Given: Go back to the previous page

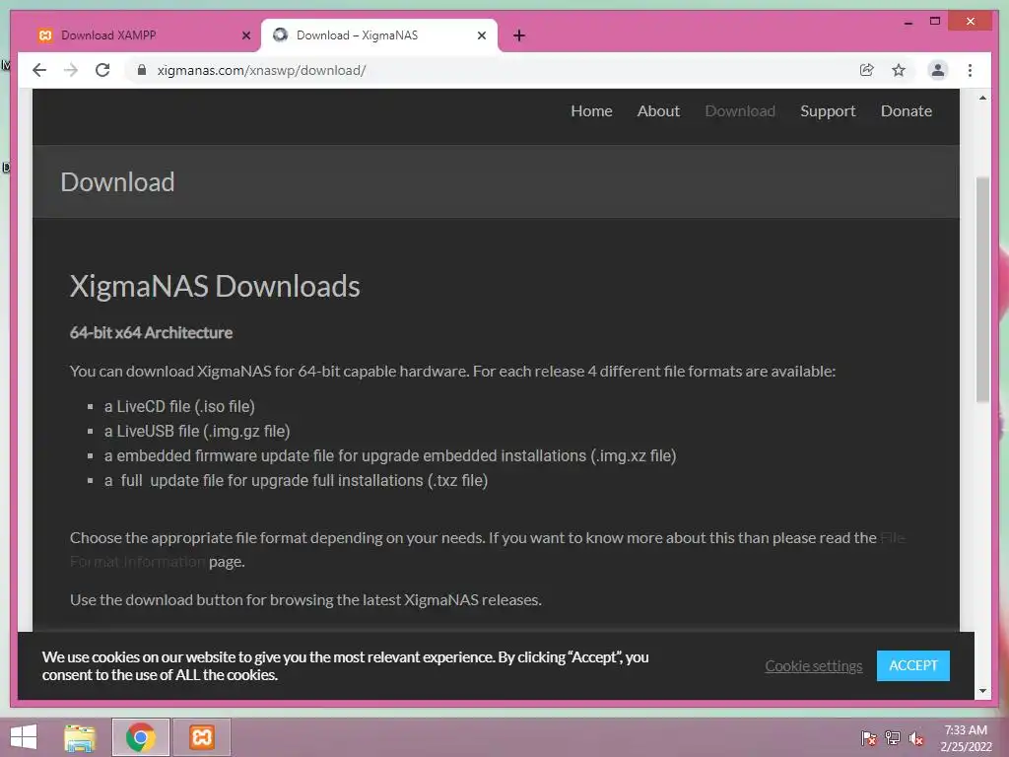Looking at the screenshot, I should (x=39, y=70).
